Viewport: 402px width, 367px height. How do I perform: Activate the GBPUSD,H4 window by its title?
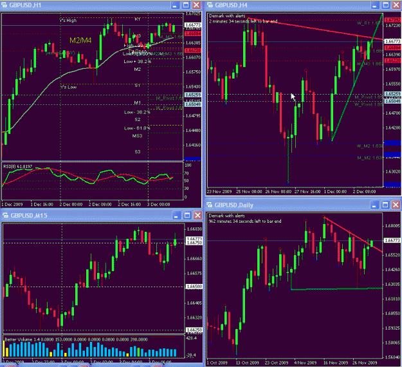231,5
